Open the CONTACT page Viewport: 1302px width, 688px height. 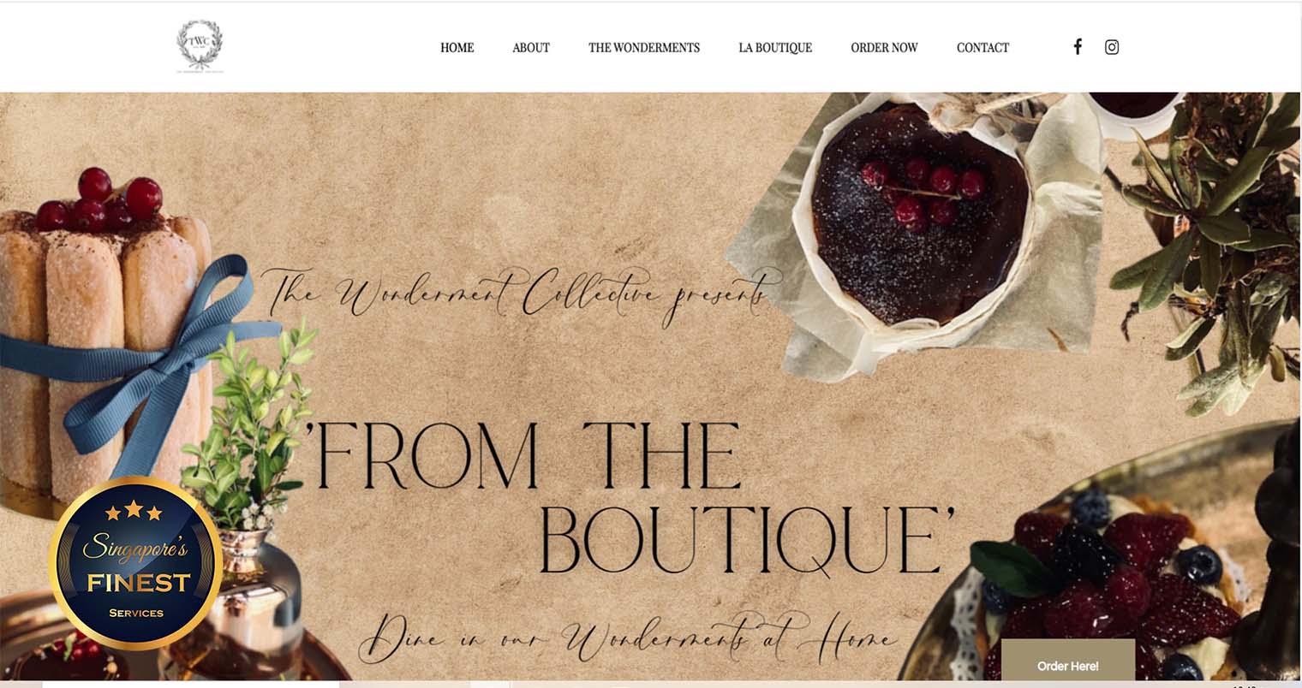point(982,48)
